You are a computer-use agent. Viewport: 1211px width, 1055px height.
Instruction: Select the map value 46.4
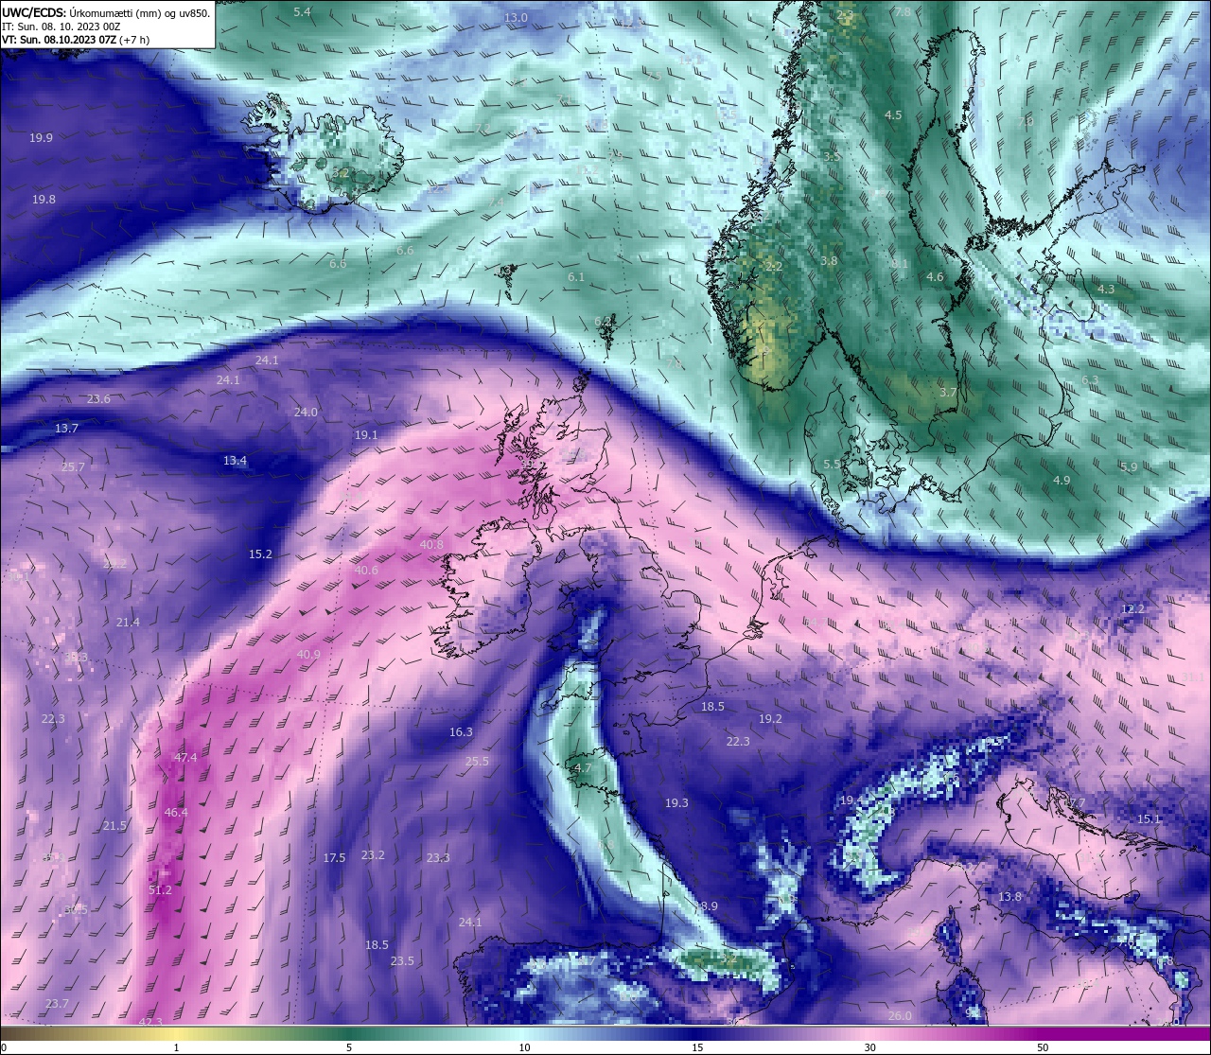coord(176,812)
